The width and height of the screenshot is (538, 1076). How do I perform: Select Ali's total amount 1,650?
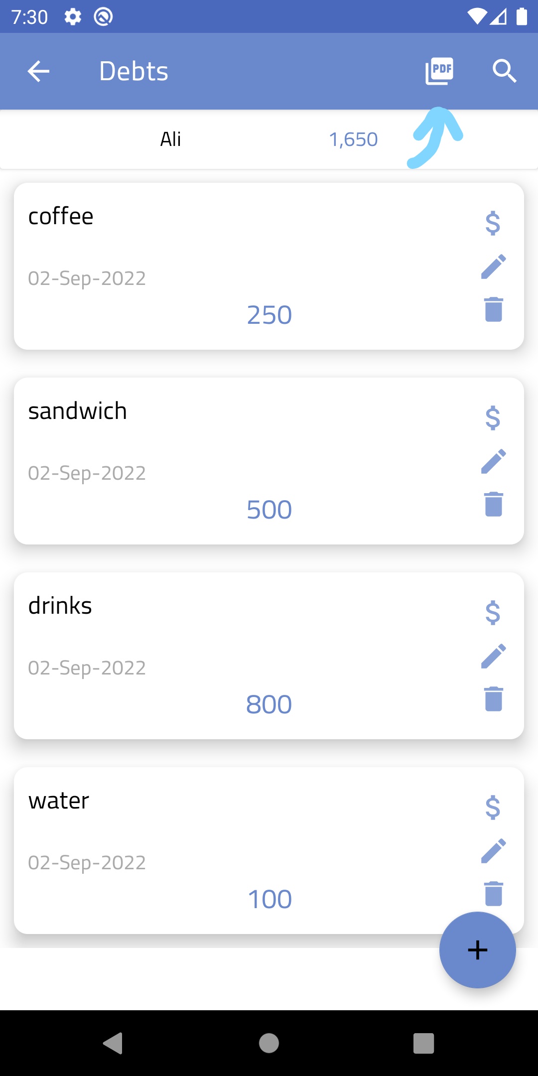click(x=353, y=139)
